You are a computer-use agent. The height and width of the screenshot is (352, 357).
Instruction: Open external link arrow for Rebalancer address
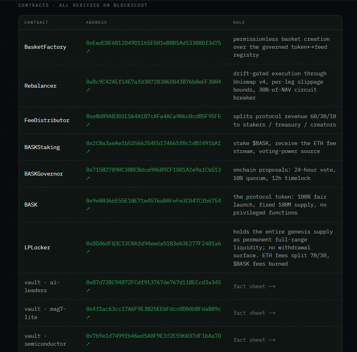click(88, 90)
